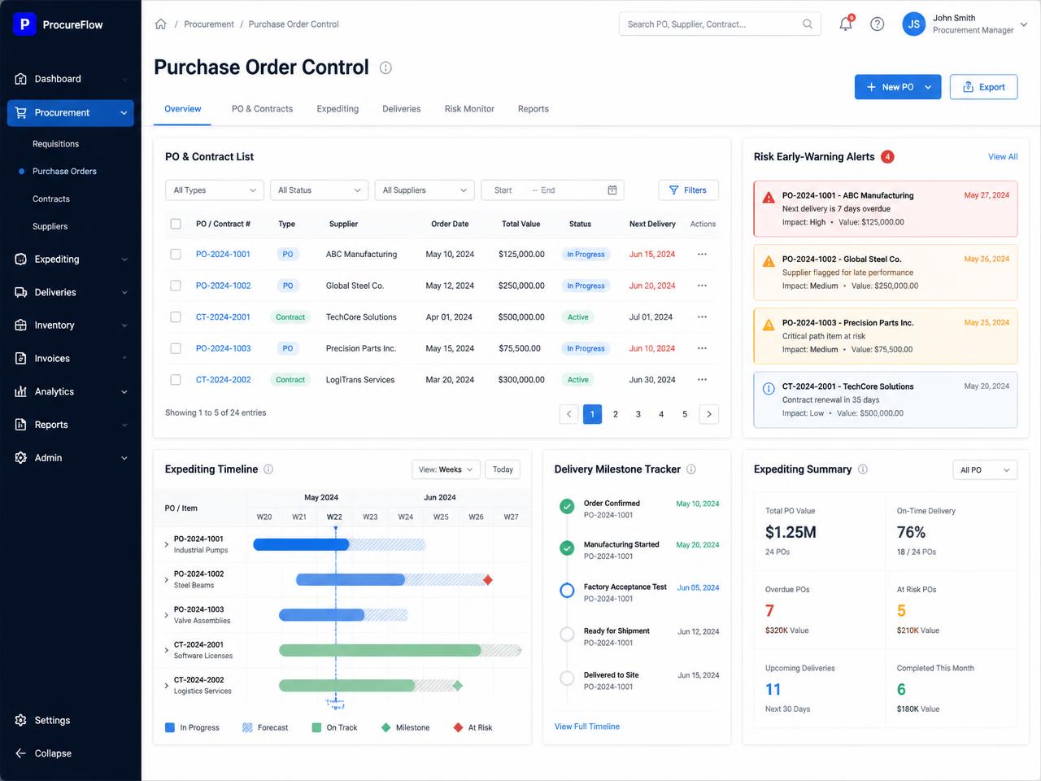The width and height of the screenshot is (1041, 781).
Task: Tick the CT-2024-2002 row checkbox
Action: click(x=176, y=379)
